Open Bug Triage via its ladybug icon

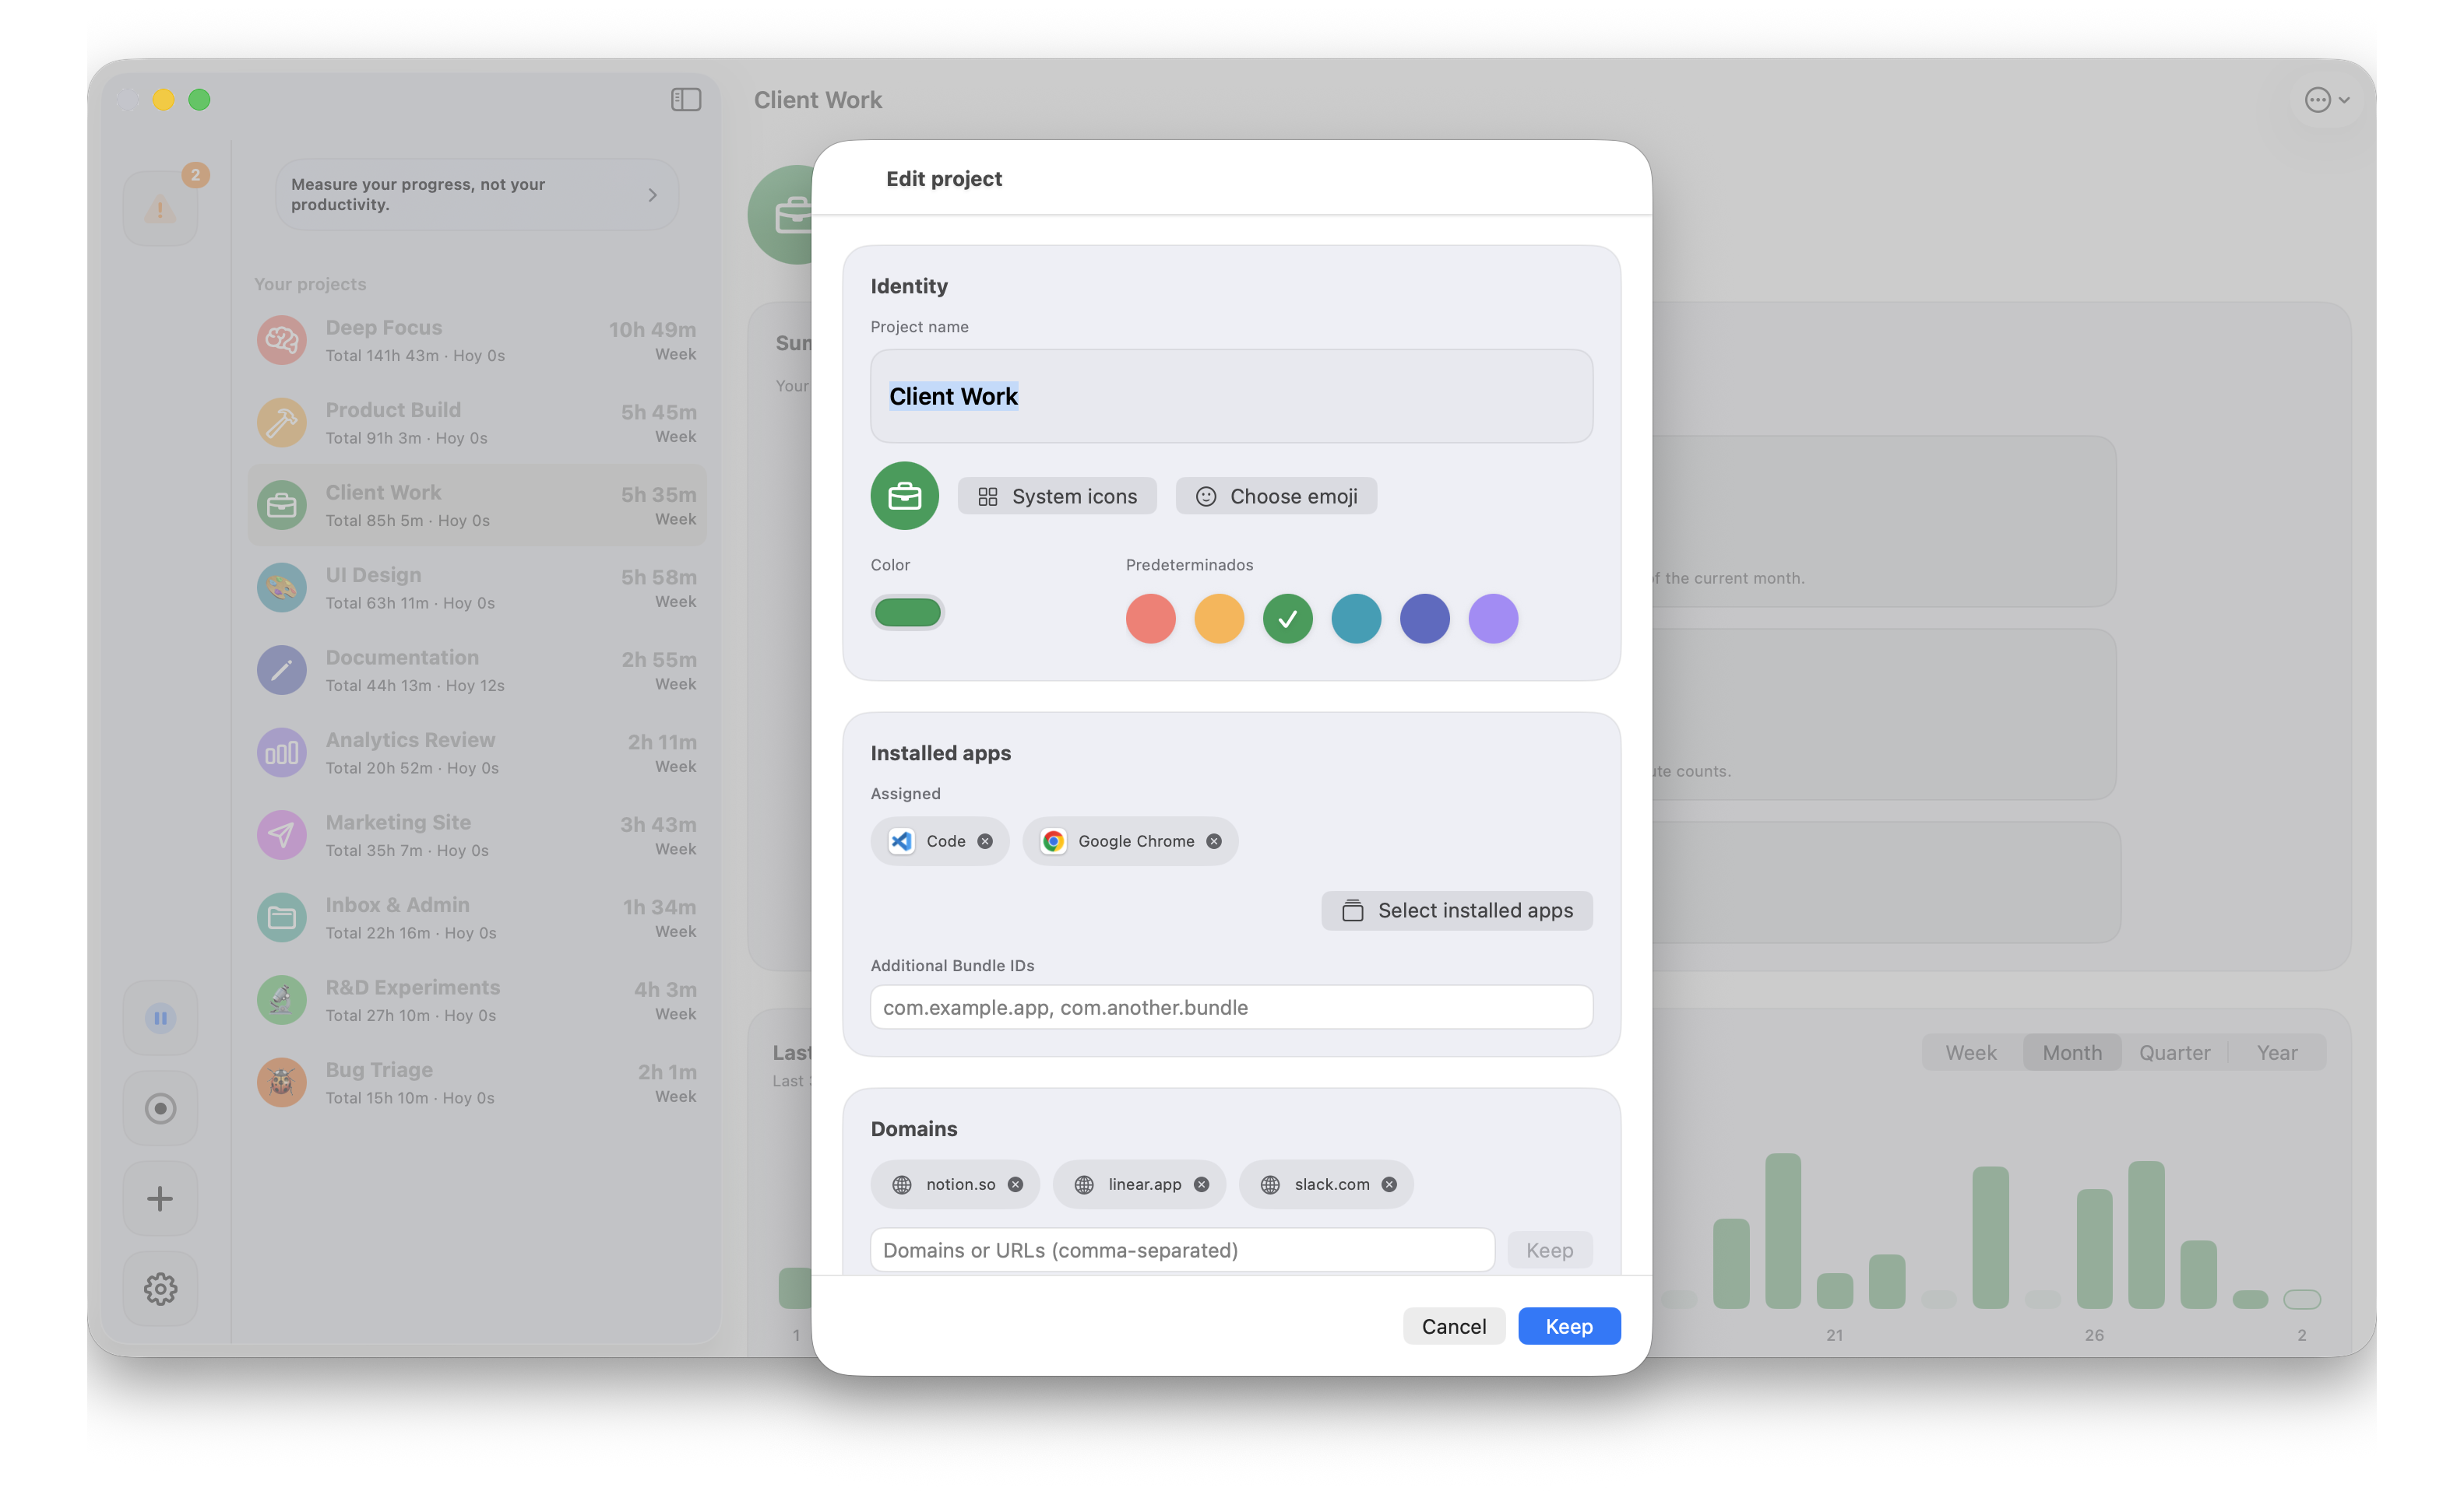pos(281,1082)
